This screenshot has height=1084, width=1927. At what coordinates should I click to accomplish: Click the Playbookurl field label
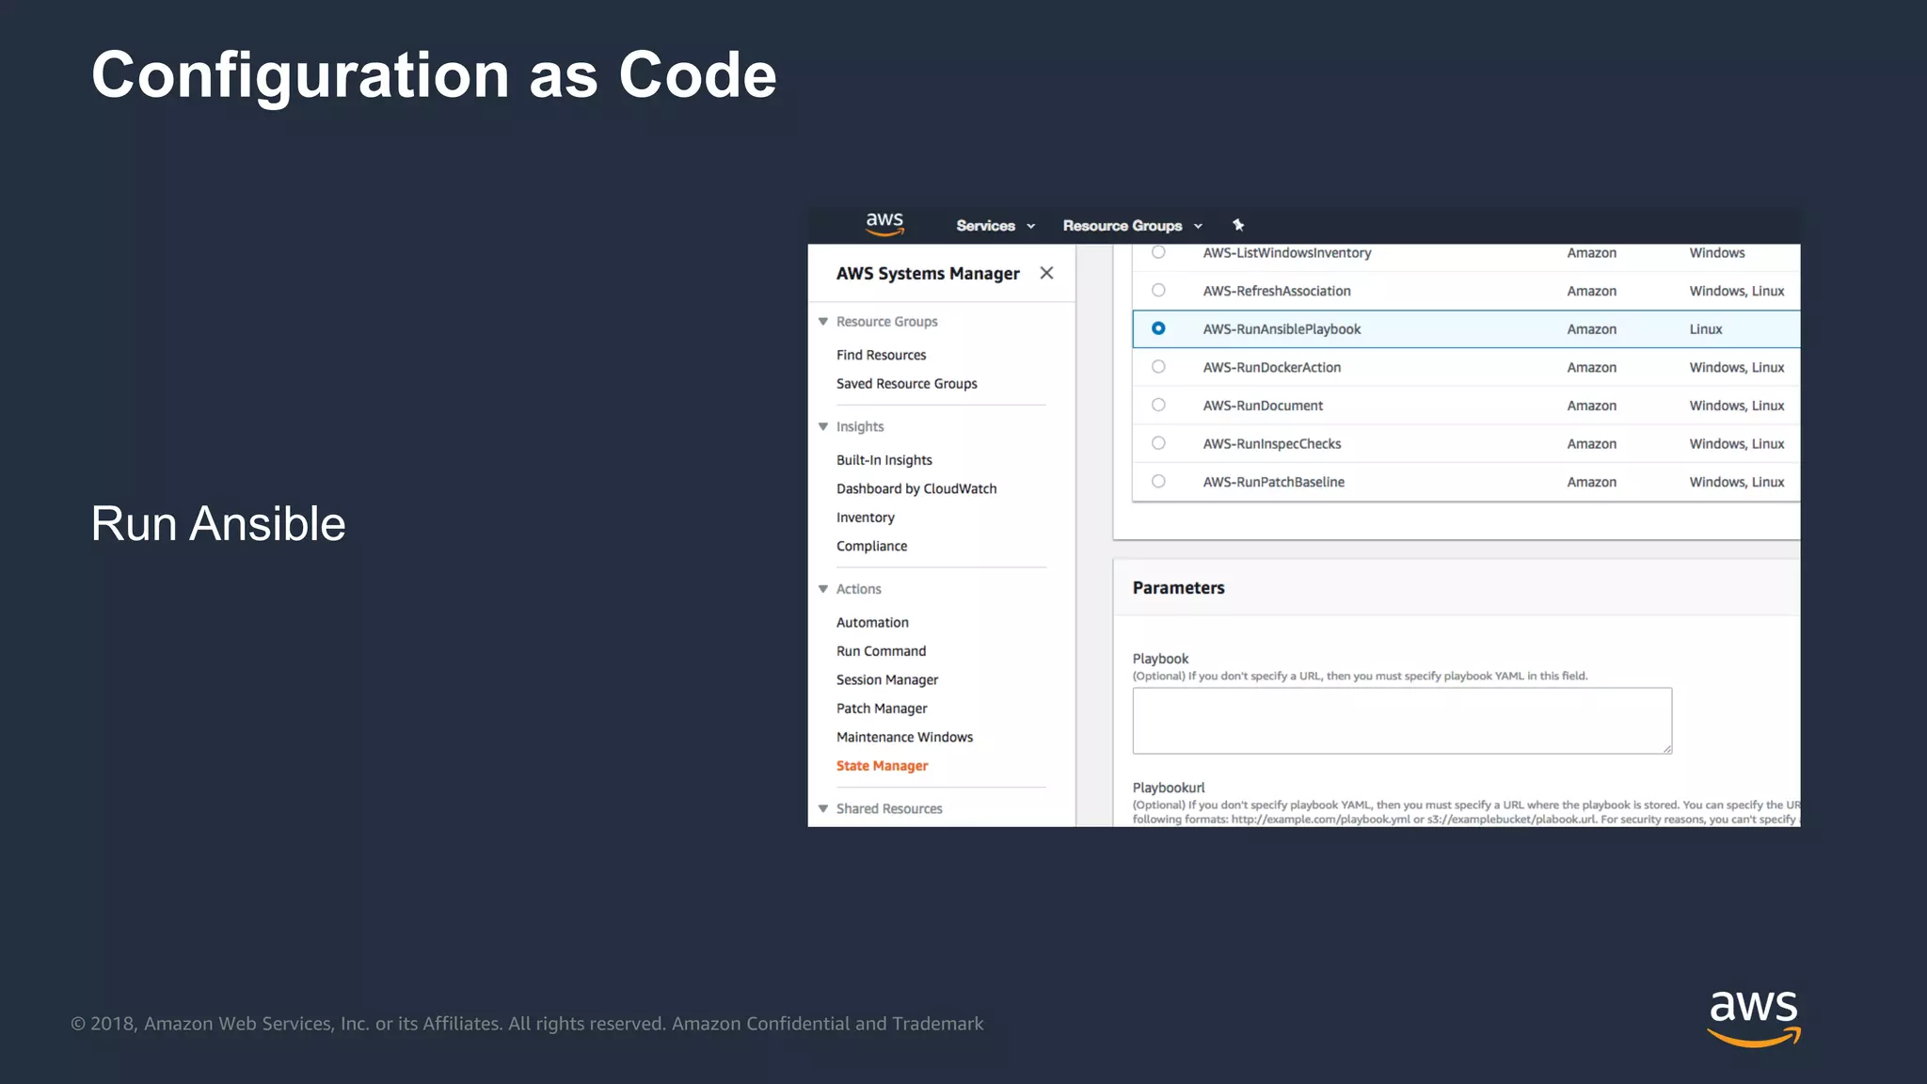point(1168,788)
